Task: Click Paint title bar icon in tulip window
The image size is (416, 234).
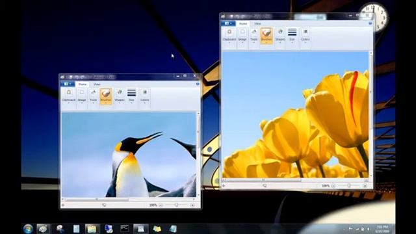Action: [x=223, y=16]
